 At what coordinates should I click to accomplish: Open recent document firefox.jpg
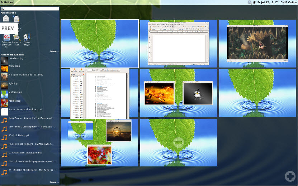[x=10, y=68]
